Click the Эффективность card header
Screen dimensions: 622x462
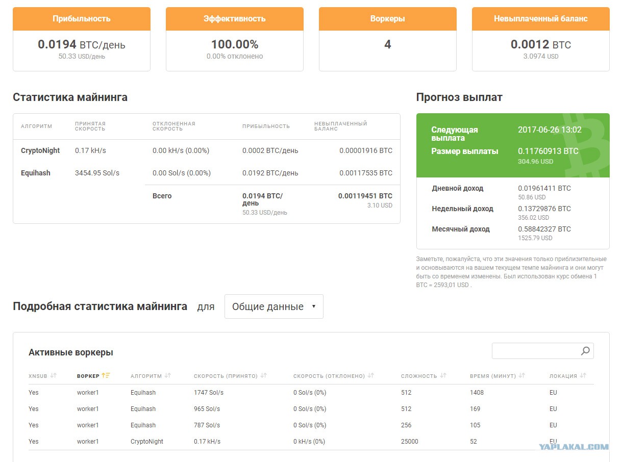[235, 19]
